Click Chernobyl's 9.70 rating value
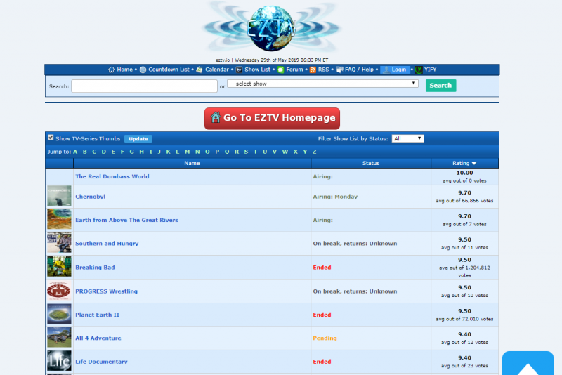The image size is (562, 375). 464,192
